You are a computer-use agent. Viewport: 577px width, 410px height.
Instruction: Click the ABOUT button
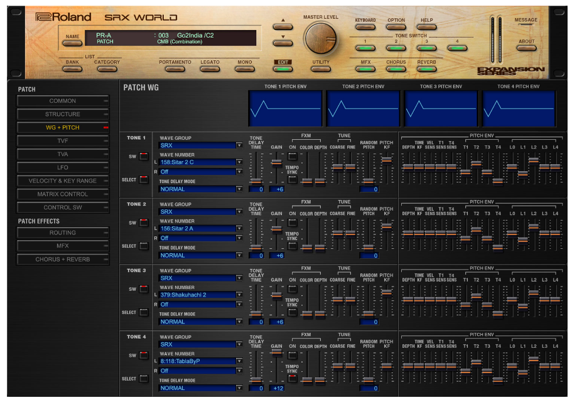point(526,48)
